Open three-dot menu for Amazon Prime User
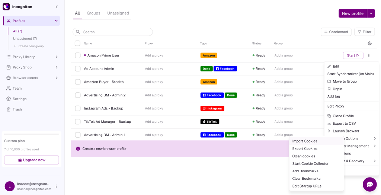 pos(369,55)
